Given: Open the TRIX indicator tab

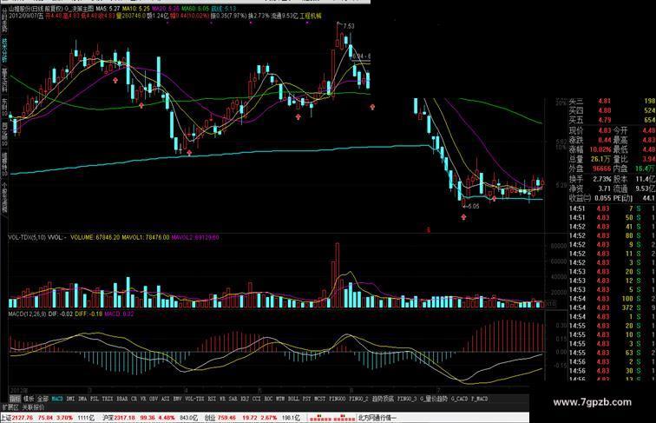Looking at the screenshot, I should click(x=108, y=399).
